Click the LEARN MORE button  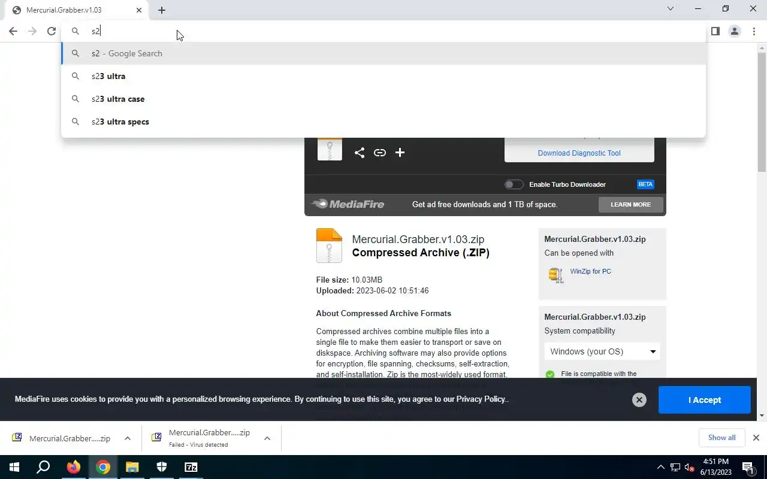(630, 205)
